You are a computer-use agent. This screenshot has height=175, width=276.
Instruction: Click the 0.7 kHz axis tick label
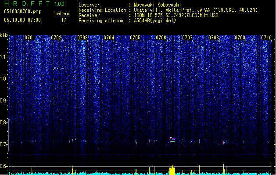click(x=4, y=144)
